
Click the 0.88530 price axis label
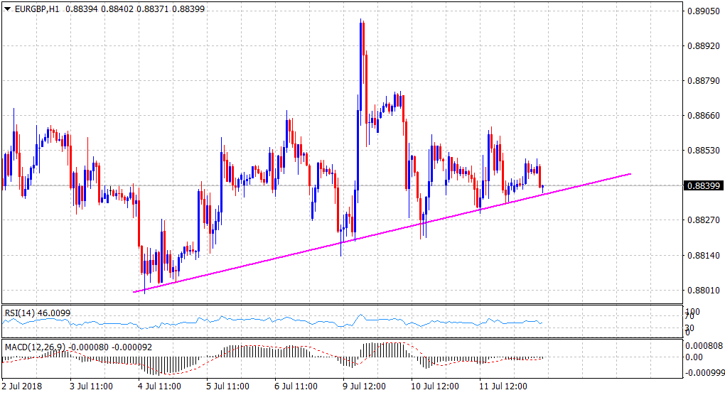704,151
